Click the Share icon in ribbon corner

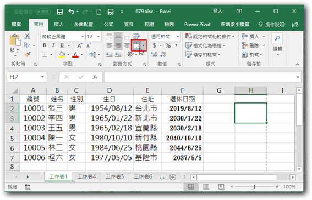(x=295, y=25)
